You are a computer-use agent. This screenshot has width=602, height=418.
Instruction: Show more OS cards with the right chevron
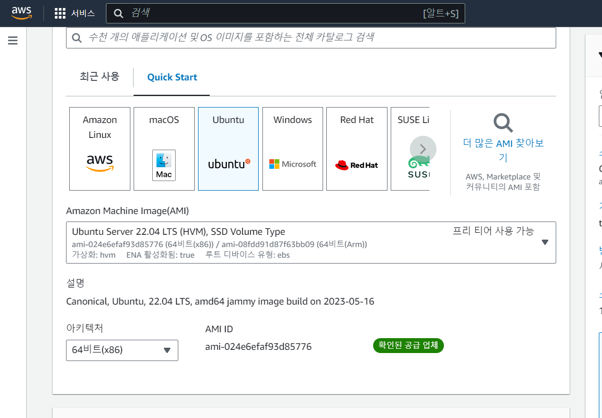[423, 149]
